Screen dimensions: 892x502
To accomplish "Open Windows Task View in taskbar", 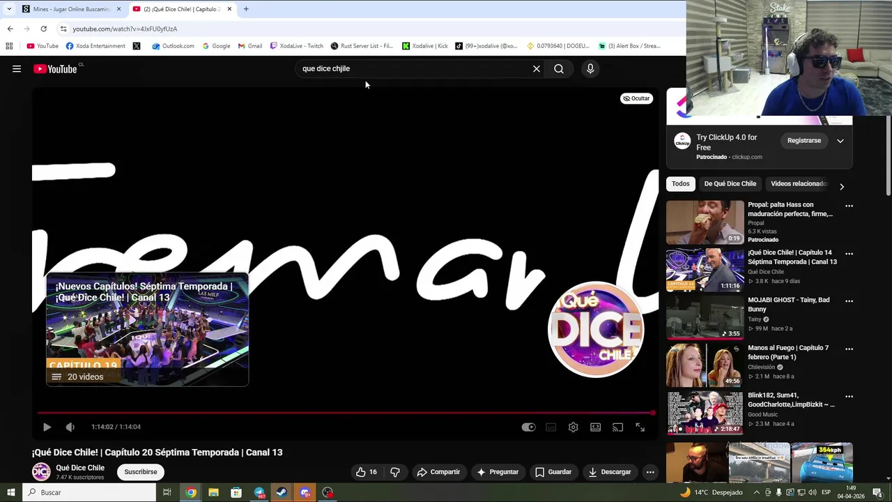I will click(167, 492).
